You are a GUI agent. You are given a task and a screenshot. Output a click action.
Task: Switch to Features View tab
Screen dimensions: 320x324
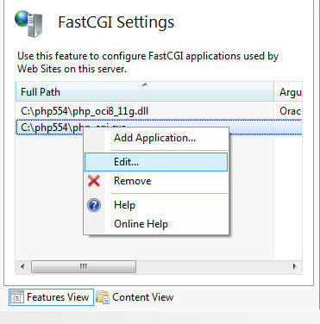tap(51, 297)
